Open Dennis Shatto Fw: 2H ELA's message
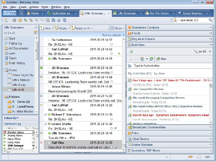The width and height of the screenshot is (216, 162). point(83,126)
